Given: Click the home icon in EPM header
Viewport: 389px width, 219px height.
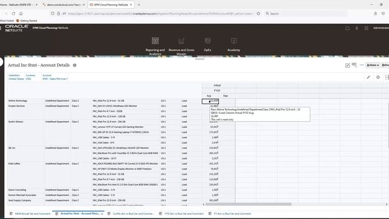Looking at the screenshot, I should tap(347, 28).
